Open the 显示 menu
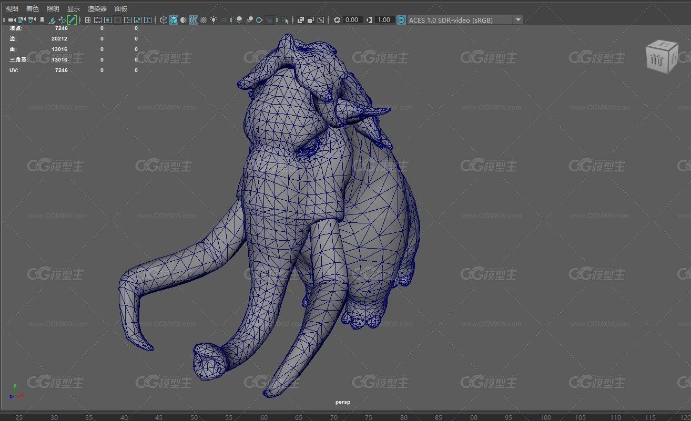The height and width of the screenshot is (421, 691). point(73,8)
